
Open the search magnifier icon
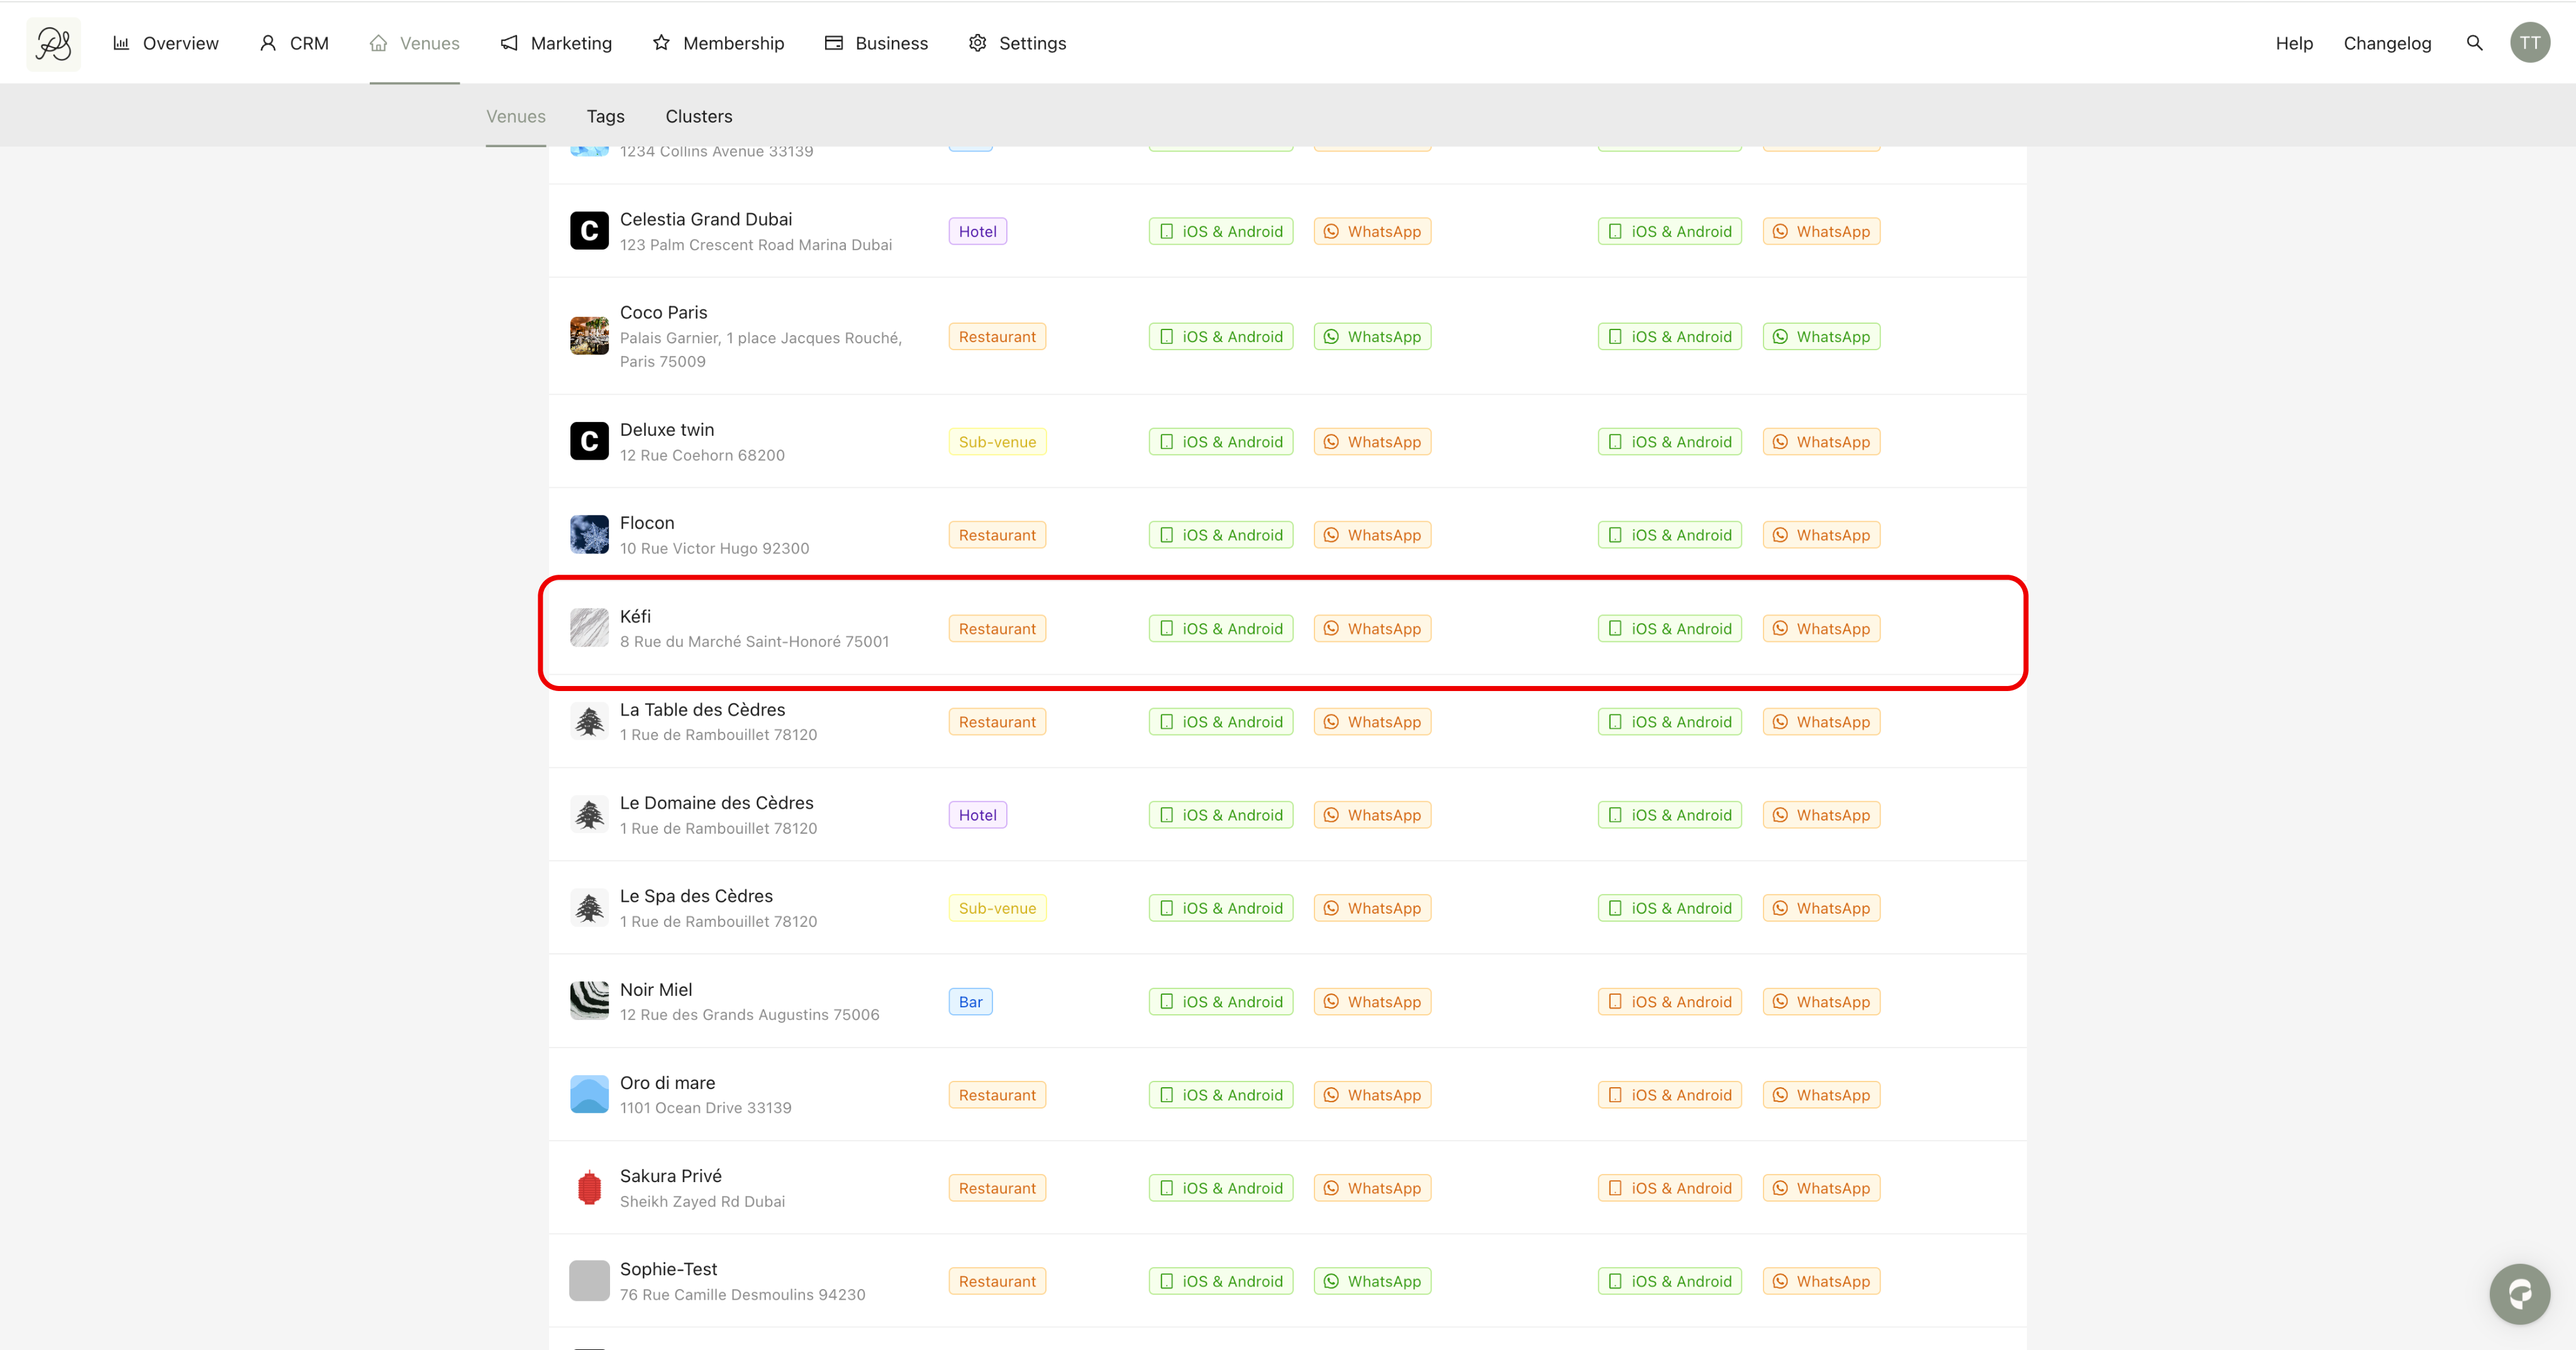coord(2475,43)
